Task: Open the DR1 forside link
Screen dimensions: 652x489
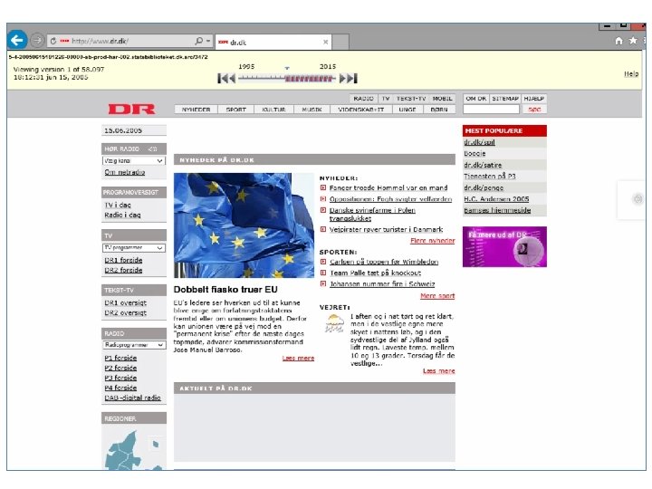Action: coord(123,260)
